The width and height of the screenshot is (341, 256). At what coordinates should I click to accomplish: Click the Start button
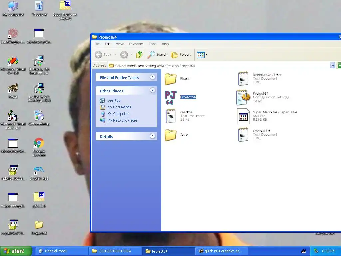coord(16,251)
